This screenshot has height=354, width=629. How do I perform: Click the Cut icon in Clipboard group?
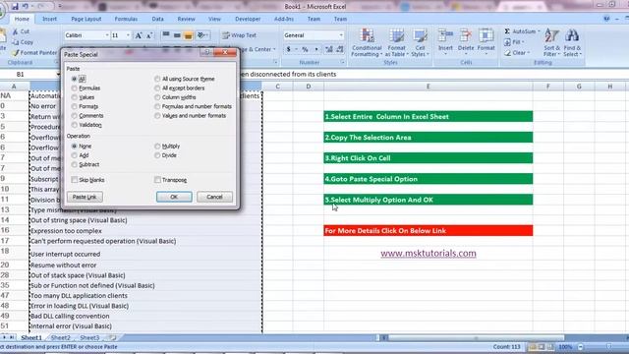tap(16, 31)
